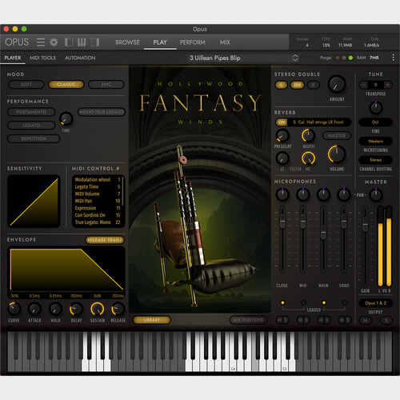This screenshot has width=400, height=400.
Task: Click the reverb LC filter knob
Action: point(282,158)
